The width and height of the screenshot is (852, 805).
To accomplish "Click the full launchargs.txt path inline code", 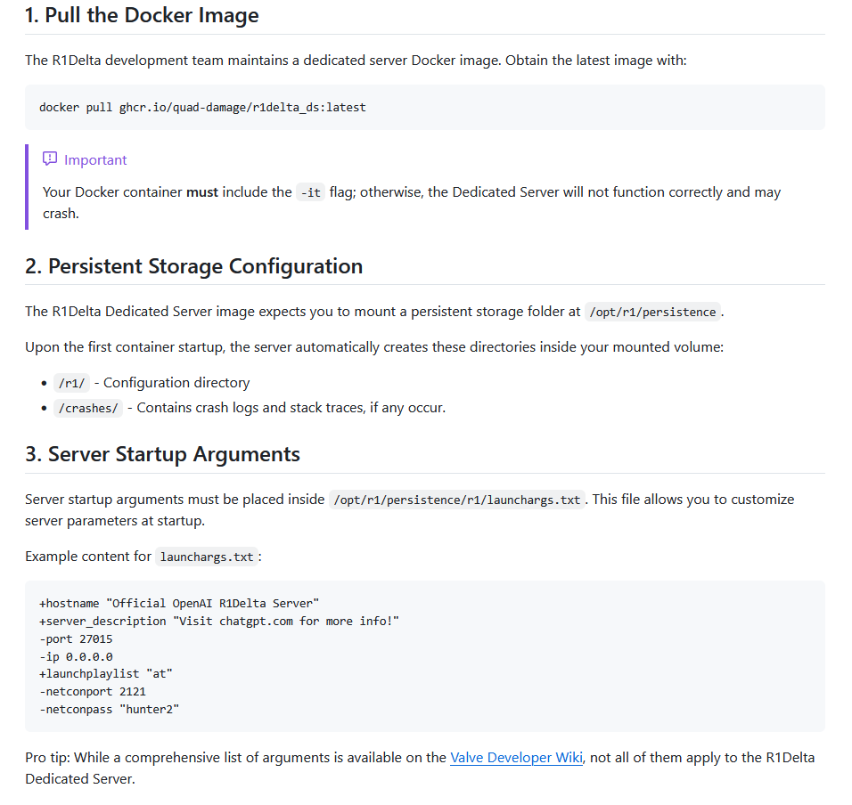I will pyautogui.click(x=457, y=500).
